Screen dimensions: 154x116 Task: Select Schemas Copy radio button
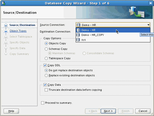coord(46,49)
